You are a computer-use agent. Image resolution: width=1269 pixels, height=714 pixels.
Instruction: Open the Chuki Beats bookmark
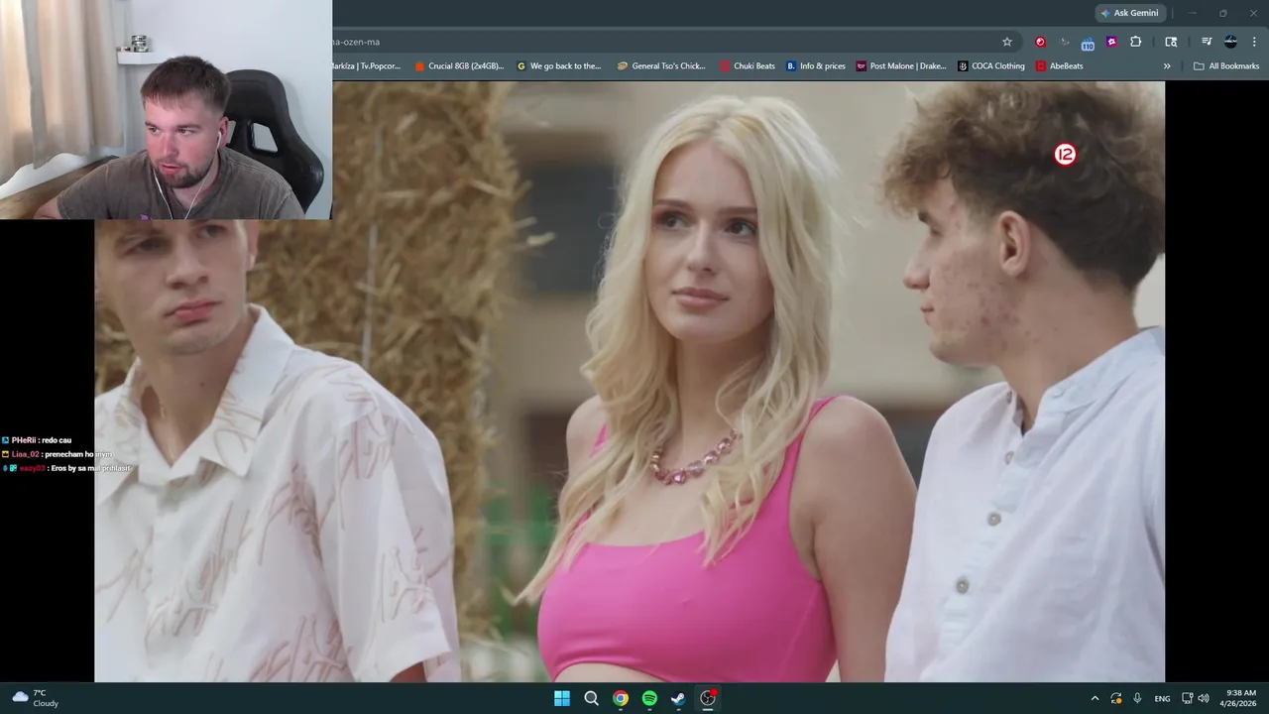pos(748,66)
